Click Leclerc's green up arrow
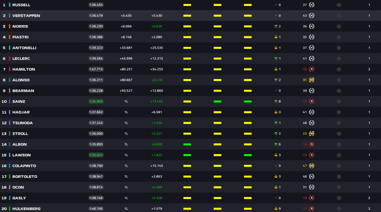Viewport: 381px width, 212px height. [x=276, y=58]
